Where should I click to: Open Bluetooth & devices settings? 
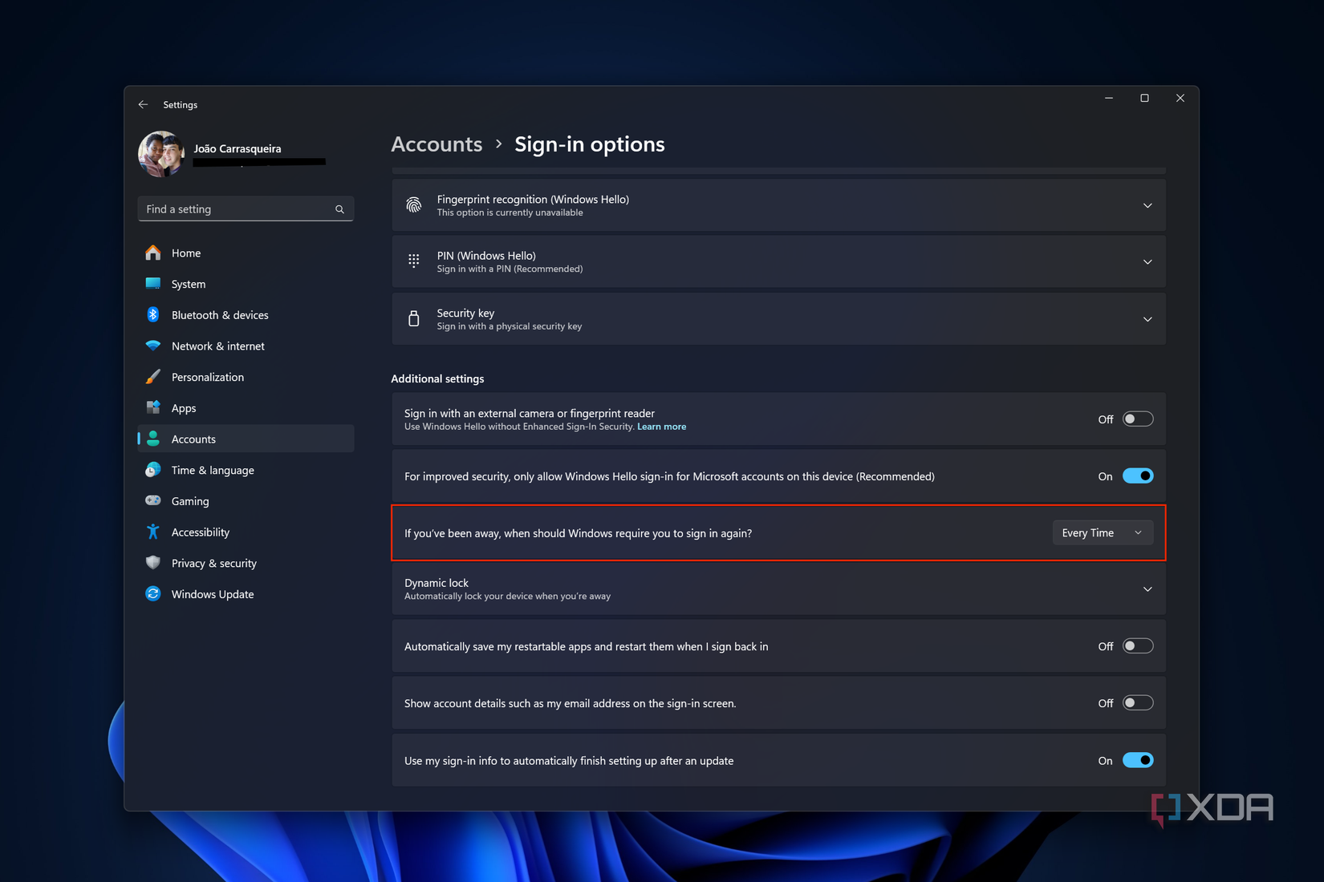pyautogui.click(x=153, y=314)
